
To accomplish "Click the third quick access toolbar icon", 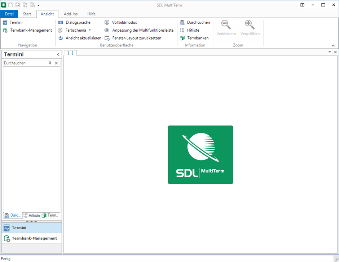I will tap(25, 5).
